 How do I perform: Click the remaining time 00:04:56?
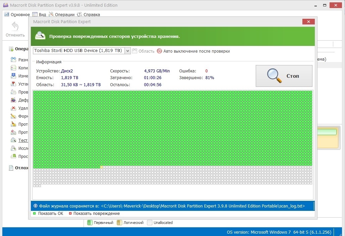(x=153, y=85)
